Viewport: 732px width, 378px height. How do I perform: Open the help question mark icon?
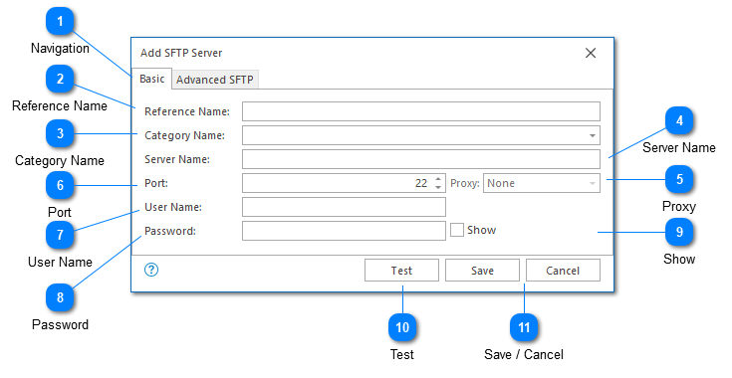point(151,270)
